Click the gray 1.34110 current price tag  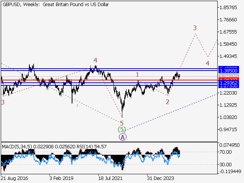coord(229,76)
